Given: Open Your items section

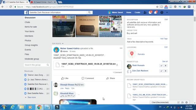Looking at the screenshot, I should coord(29,31).
